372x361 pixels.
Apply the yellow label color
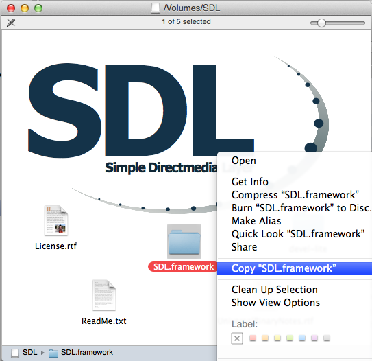277,338
